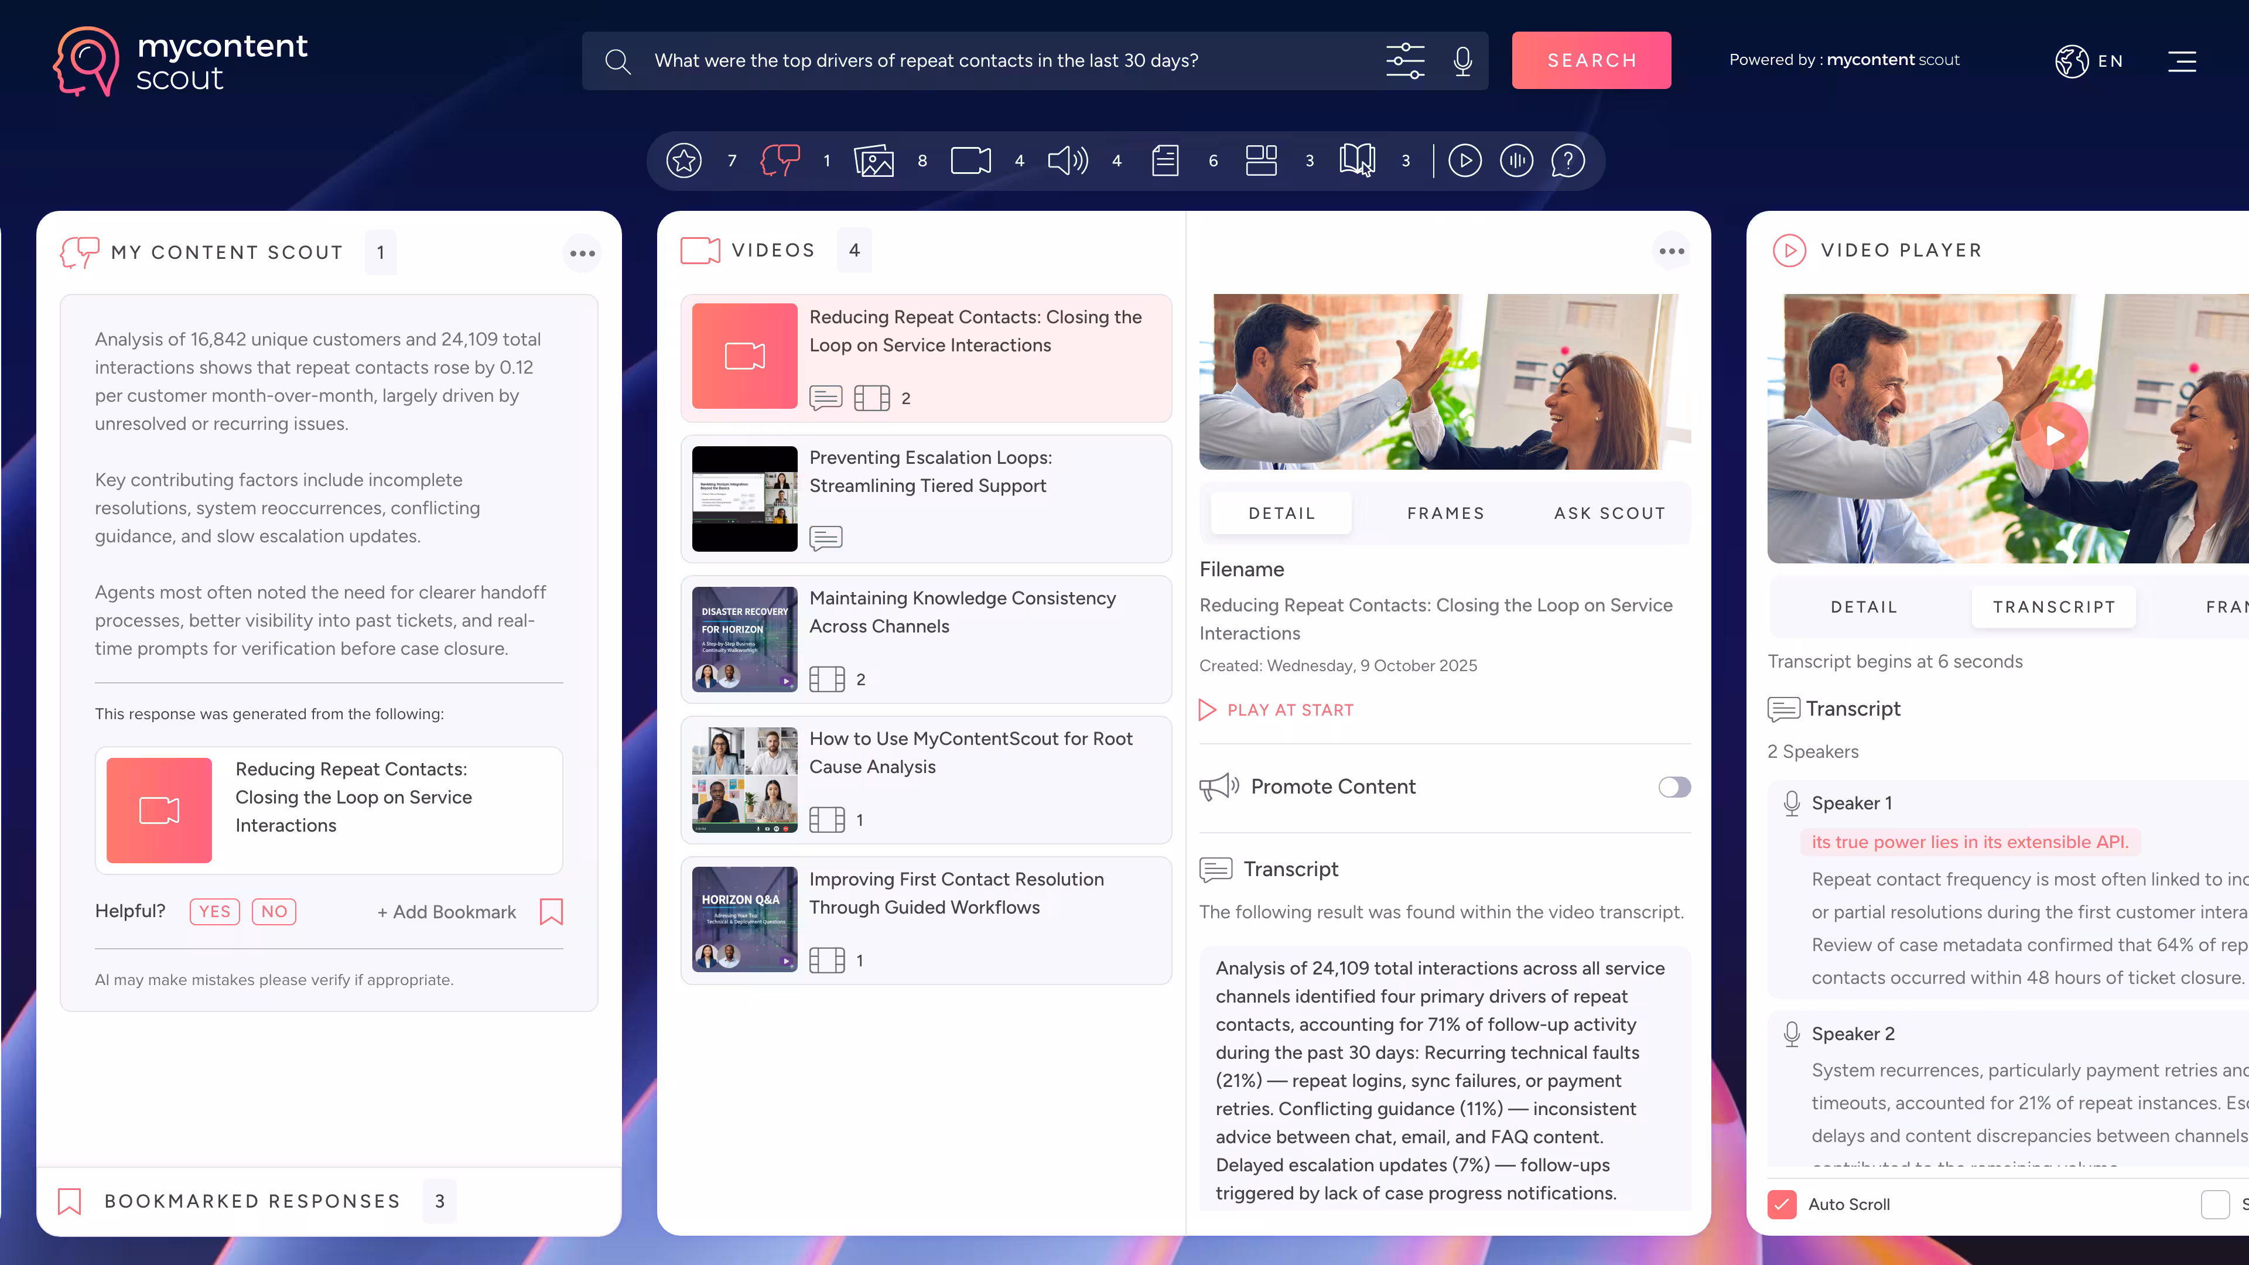Select Preventing Escalation Loops video thumbnail
Screen dimensions: 2249x1265
745,498
